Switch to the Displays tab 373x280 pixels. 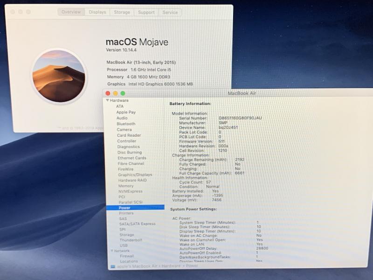pyautogui.click(x=97, y=12)
